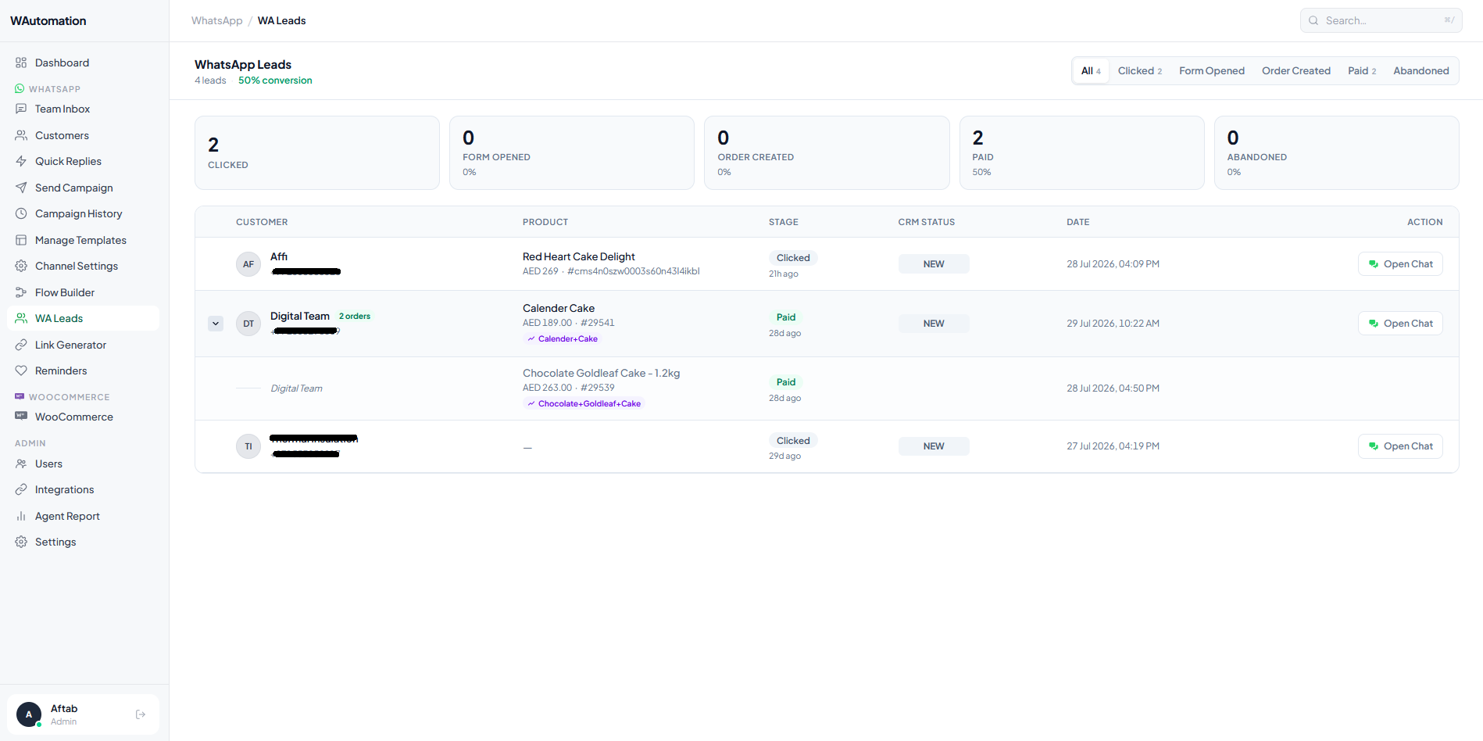Click the NEW CRM status for Affi

point(934,264)
